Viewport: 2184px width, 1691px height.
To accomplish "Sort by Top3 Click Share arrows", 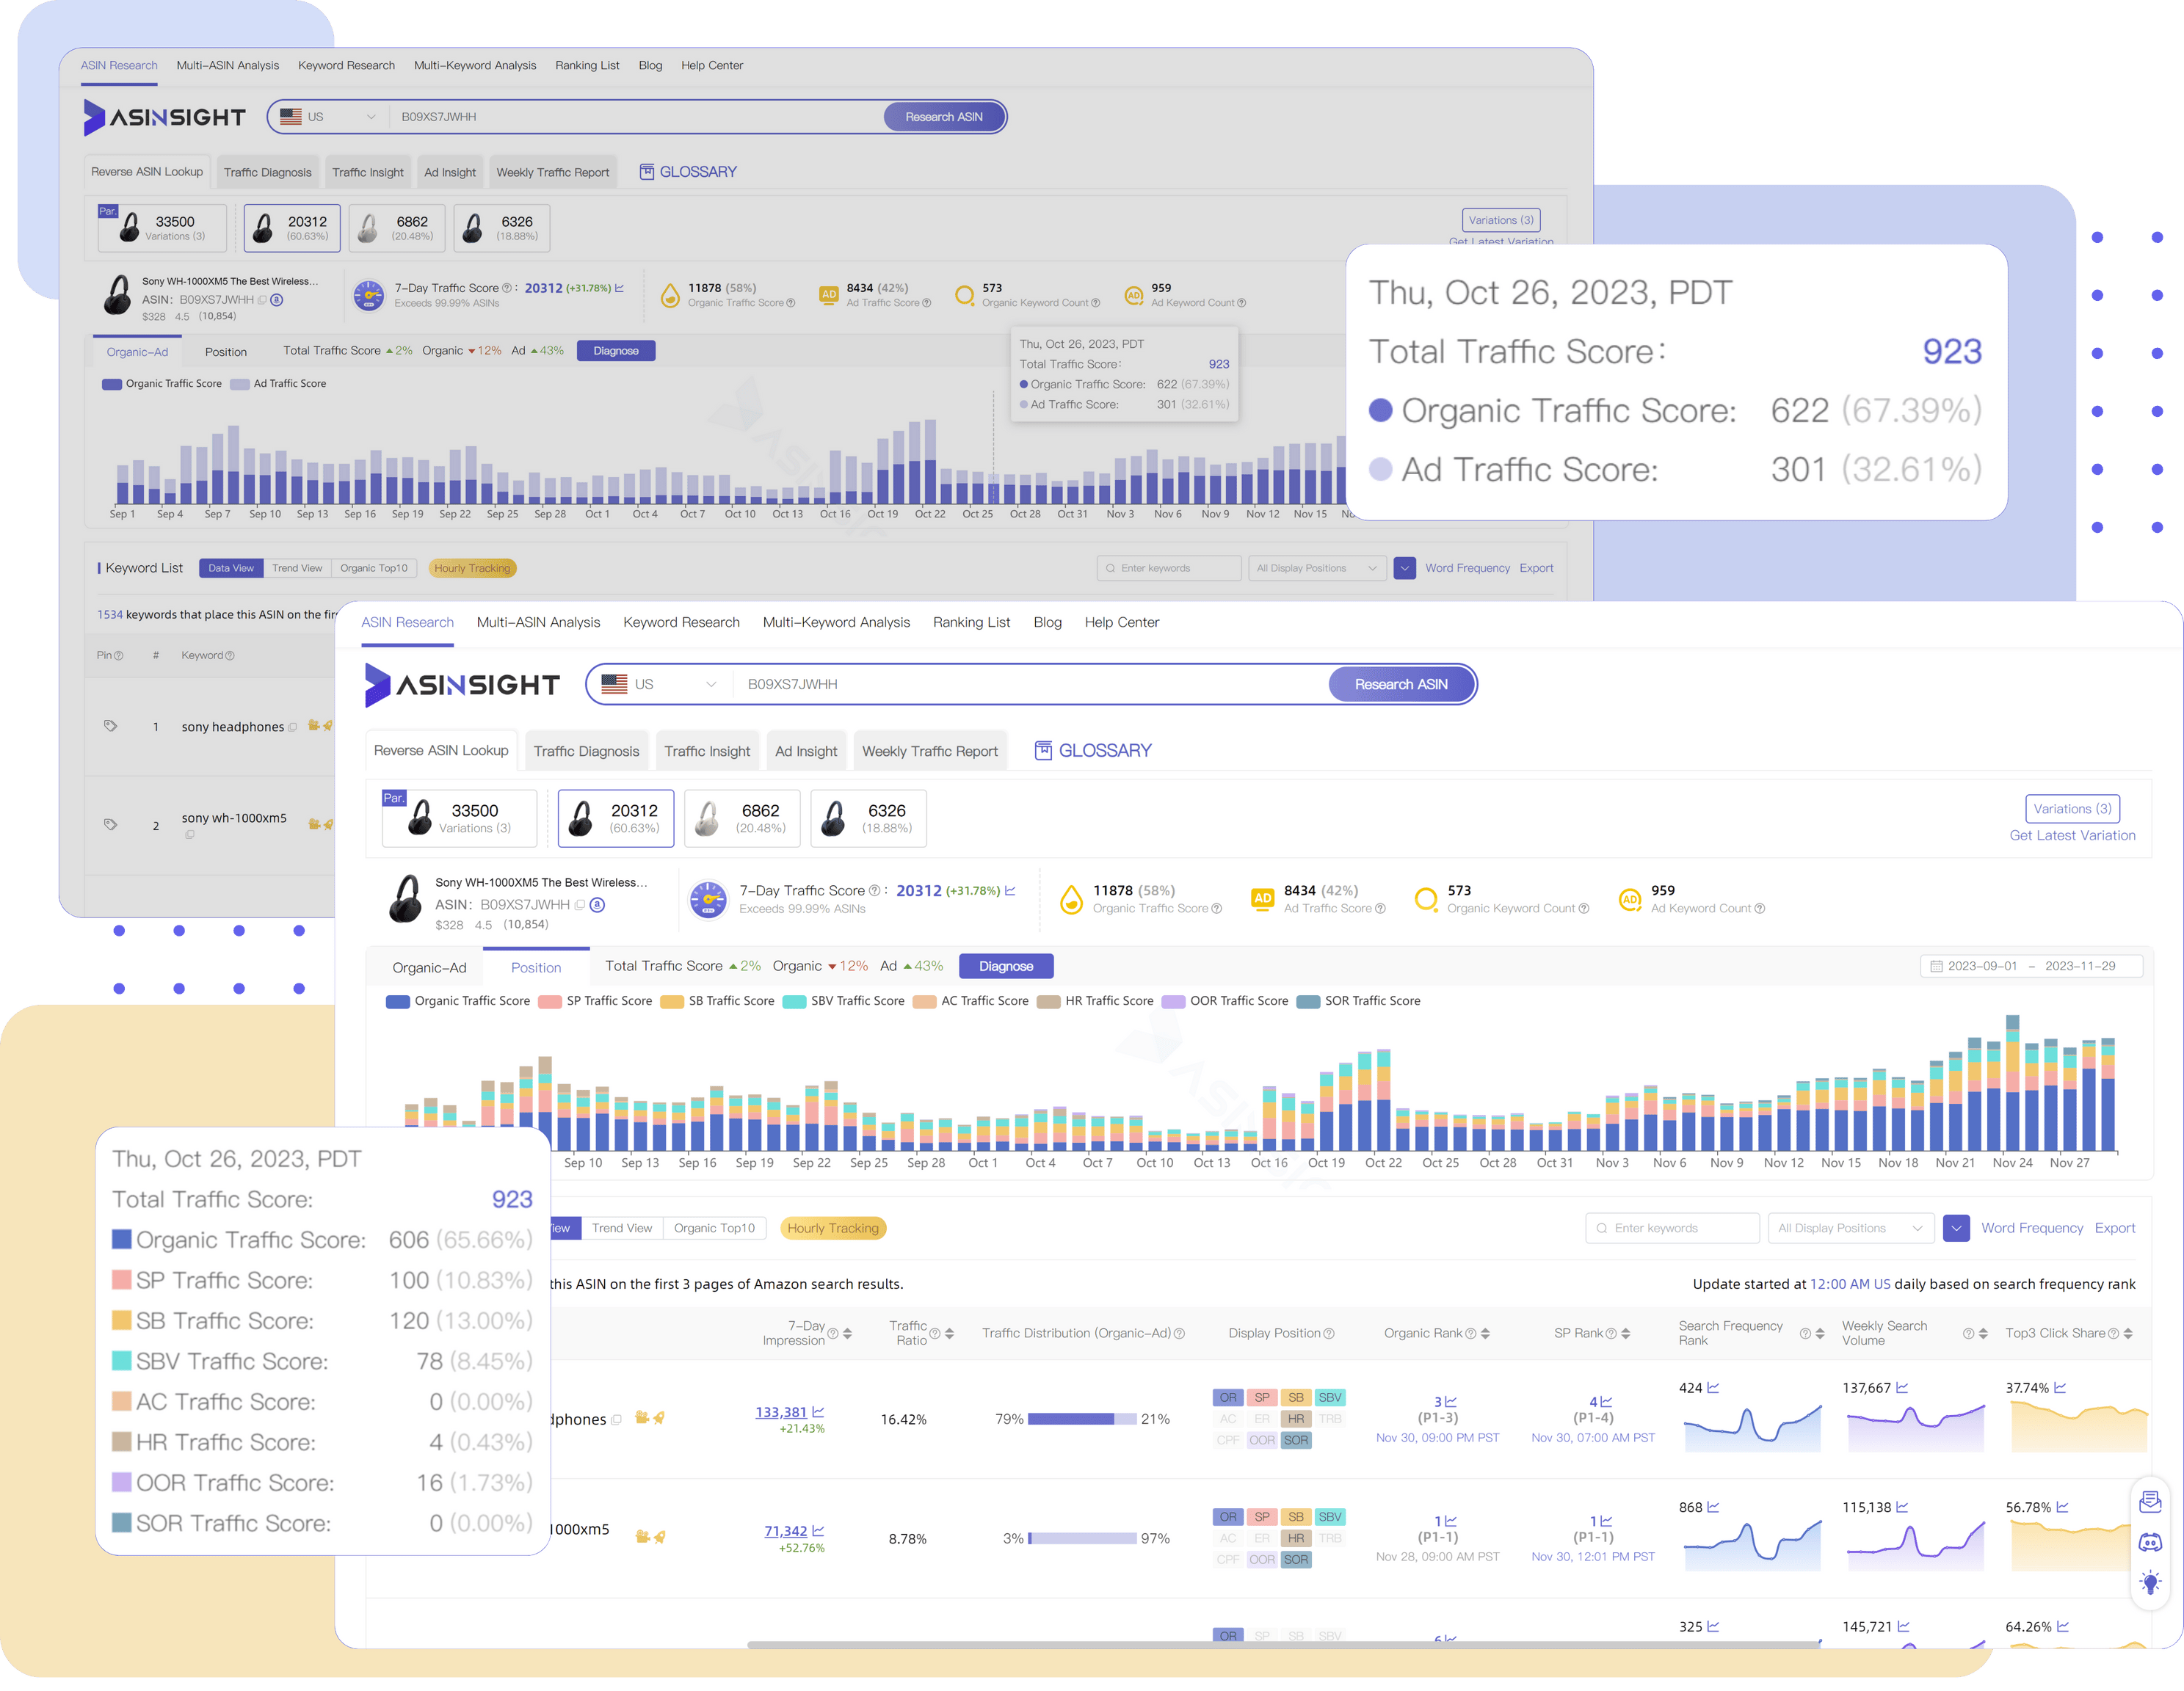I will tap(2128, 1333).
